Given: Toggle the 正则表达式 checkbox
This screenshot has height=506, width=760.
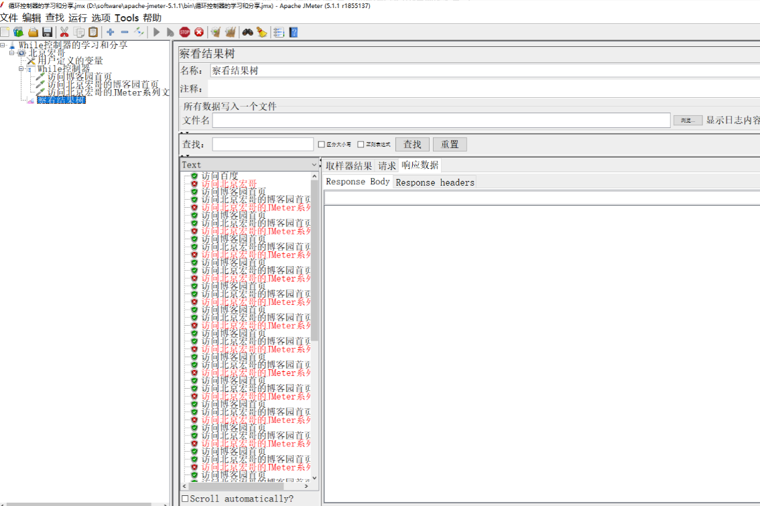Looking at the screenshot, I should (x=361, y=145).
